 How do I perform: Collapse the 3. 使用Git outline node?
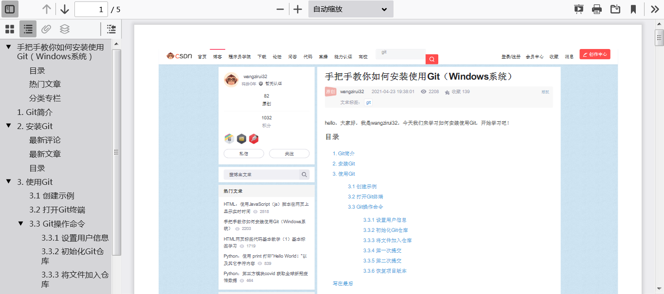point(8,181)
